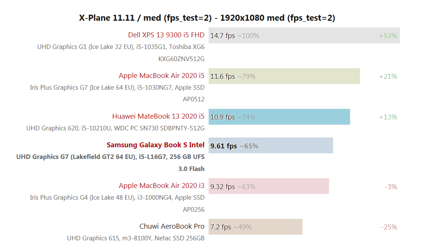This screenshot has height=252, width=435.
Task: Click the +13% difference label
Action: (388, 117)
